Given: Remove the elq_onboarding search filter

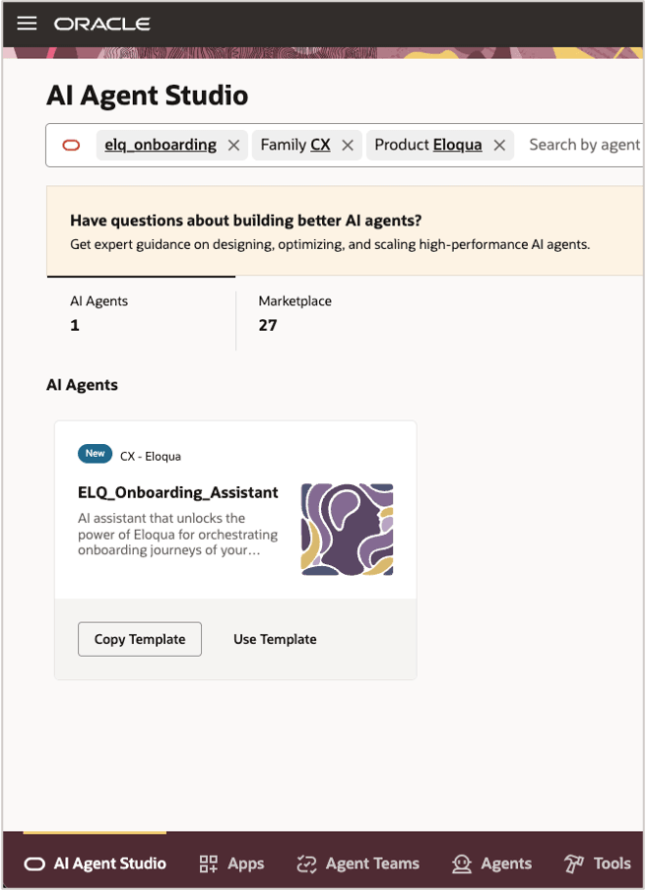Looking at the screenshot, I should [233, 146].
